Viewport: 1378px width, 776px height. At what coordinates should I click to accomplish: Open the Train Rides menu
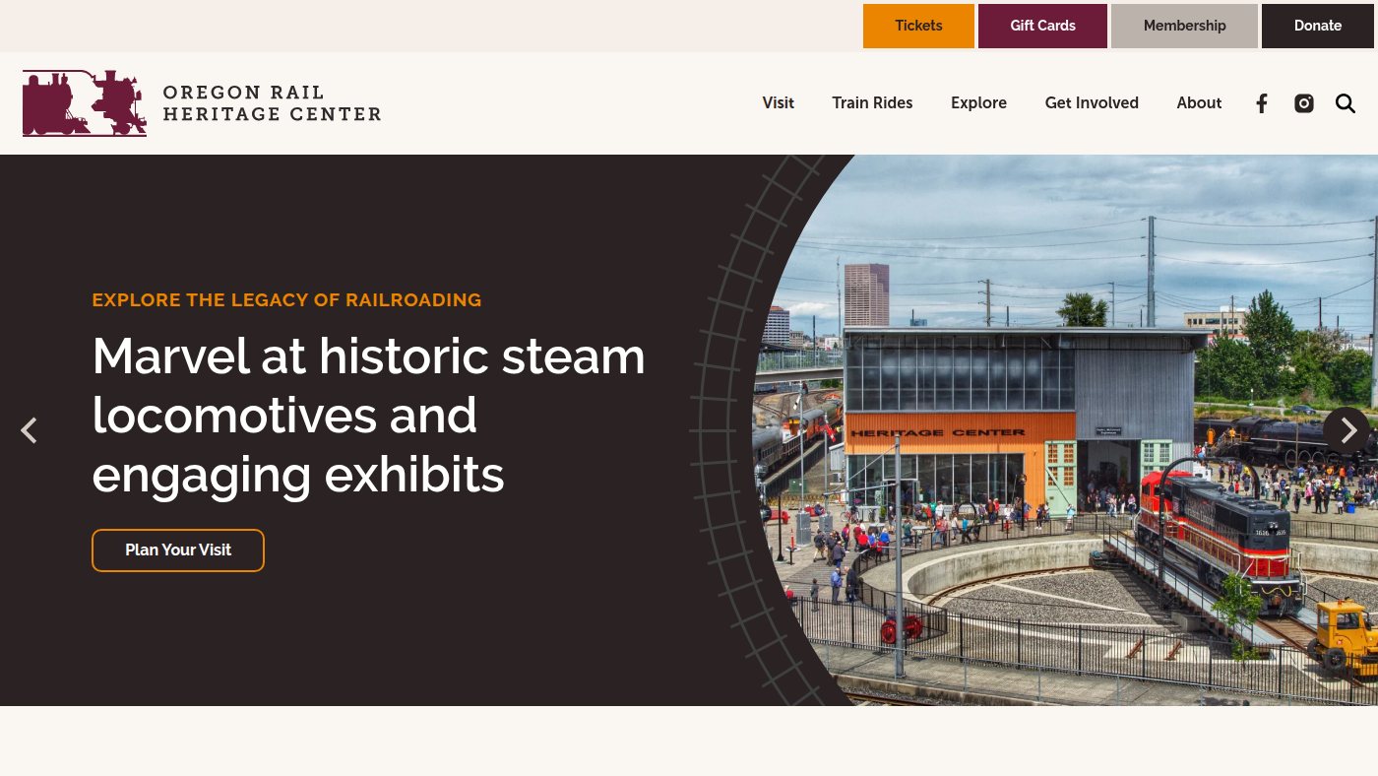point(872,103)
